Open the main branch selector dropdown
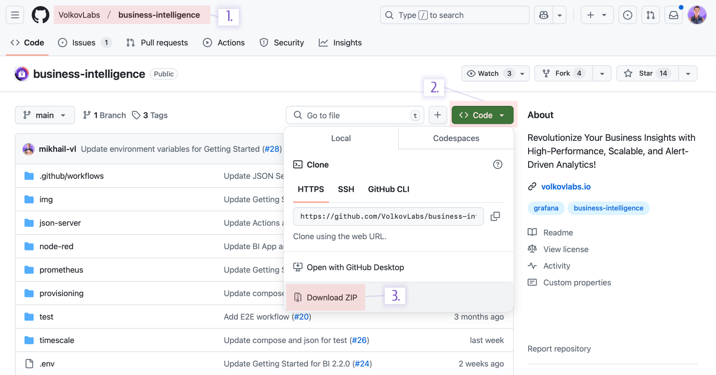This screenshot has height=375, width=716. point(45,115)
